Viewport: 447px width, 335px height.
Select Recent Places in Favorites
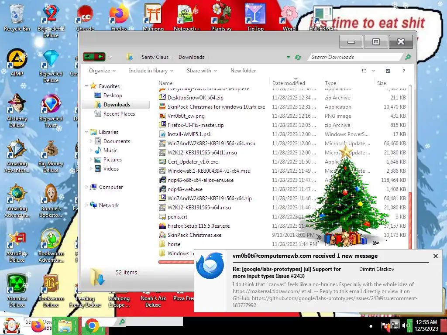tap(119, 114)
